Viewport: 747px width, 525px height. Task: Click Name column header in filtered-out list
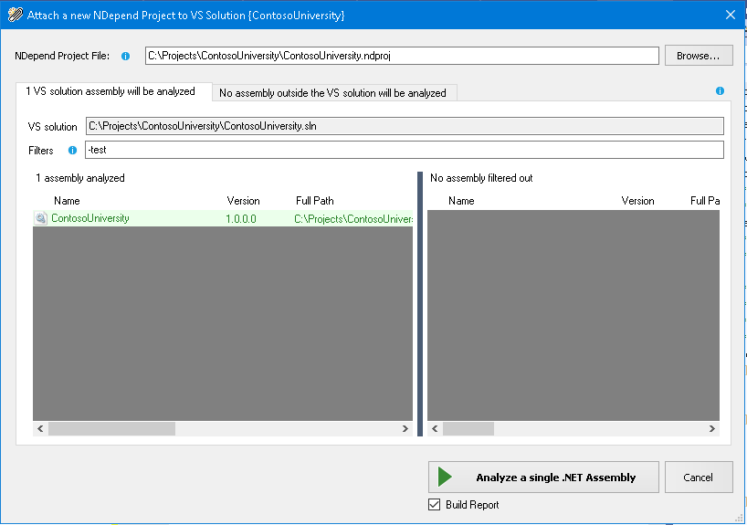point(461,201)
